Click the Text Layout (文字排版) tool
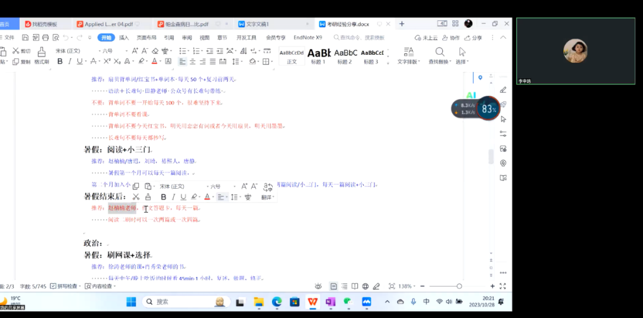This screenshot has height=318, width=643. pos(408,55)
